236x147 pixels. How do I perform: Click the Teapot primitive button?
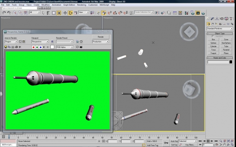[x=213, y=53]
